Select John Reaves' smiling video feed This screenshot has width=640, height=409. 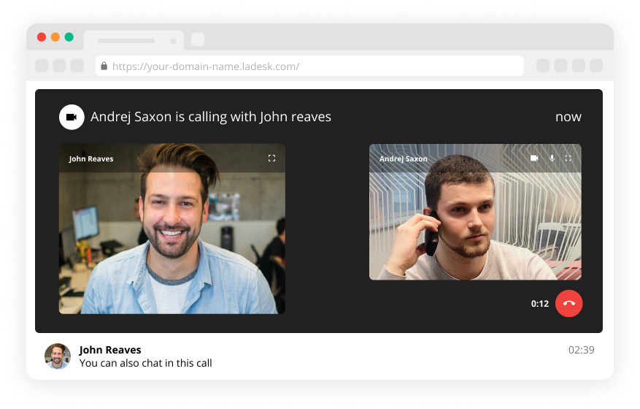(x=172, y=234)
